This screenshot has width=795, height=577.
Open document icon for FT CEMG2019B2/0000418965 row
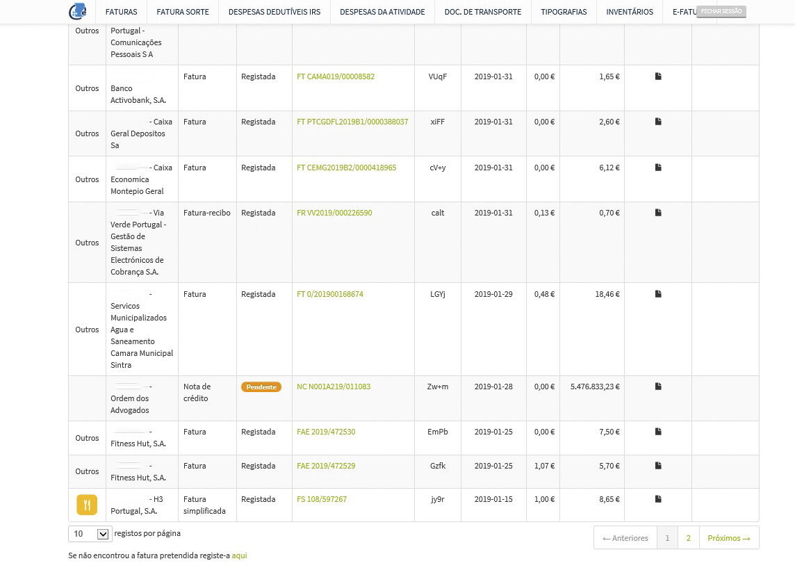[658, 168]
